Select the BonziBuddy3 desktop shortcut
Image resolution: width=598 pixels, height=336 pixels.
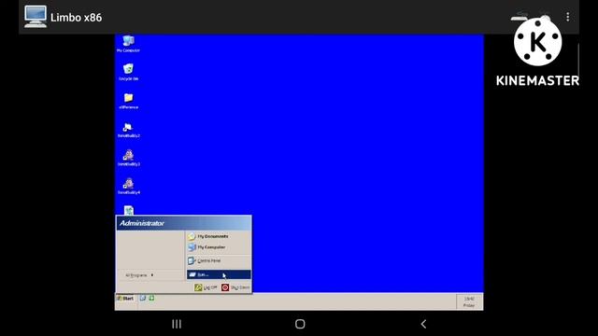(129, 158)
